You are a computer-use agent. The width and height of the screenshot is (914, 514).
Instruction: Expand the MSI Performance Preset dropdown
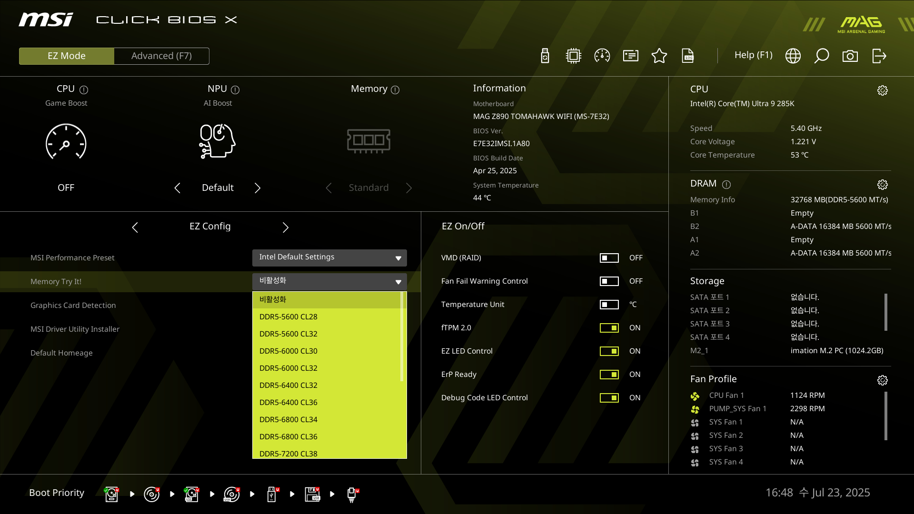click(x=329, y=257)
